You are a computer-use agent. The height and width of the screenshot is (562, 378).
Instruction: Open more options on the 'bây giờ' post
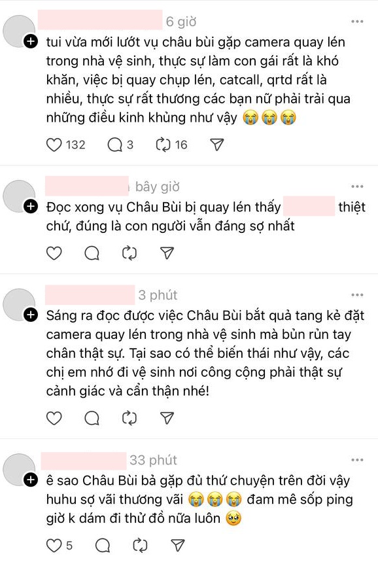tap(357, 186)
